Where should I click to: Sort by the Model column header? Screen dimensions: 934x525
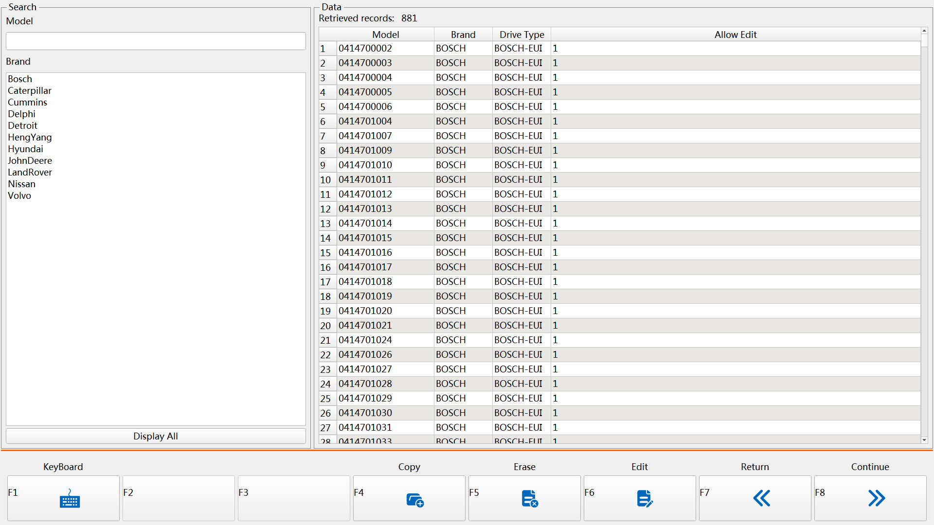click(x=385, y=35)
